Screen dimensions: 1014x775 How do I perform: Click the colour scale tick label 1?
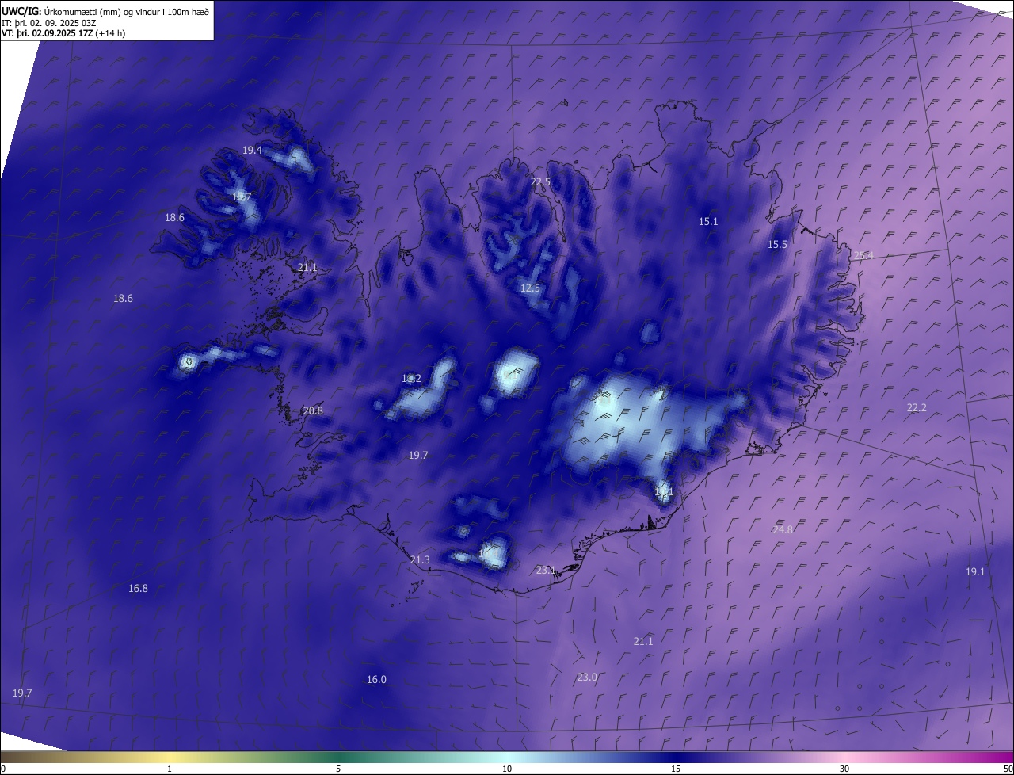pyautogui.click(x=170, y=769)
